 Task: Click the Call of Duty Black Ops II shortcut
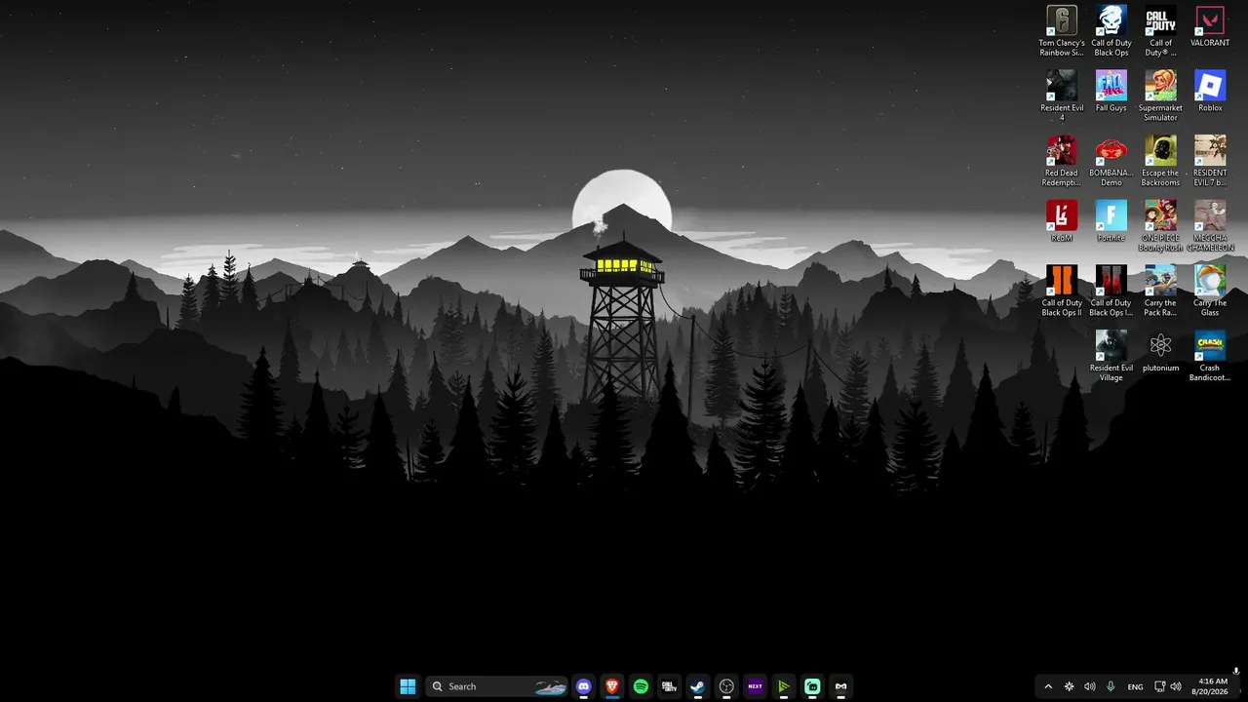coord(1062,292)
